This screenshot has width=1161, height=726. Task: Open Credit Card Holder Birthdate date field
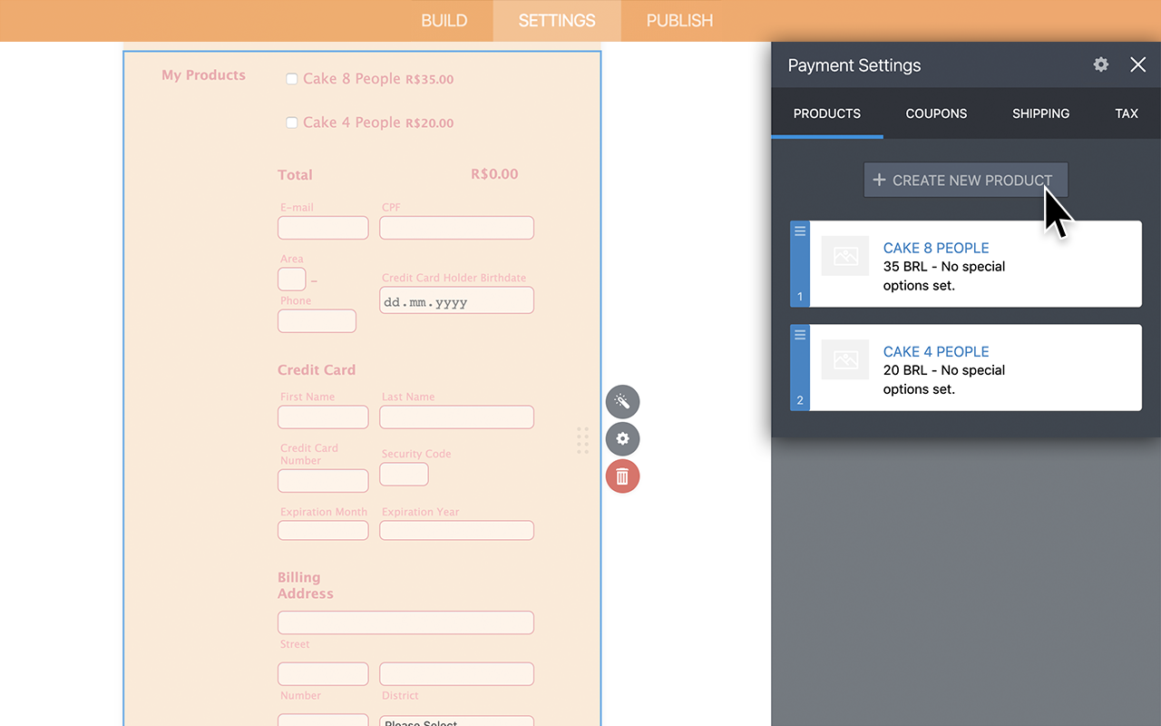(456, 299)
